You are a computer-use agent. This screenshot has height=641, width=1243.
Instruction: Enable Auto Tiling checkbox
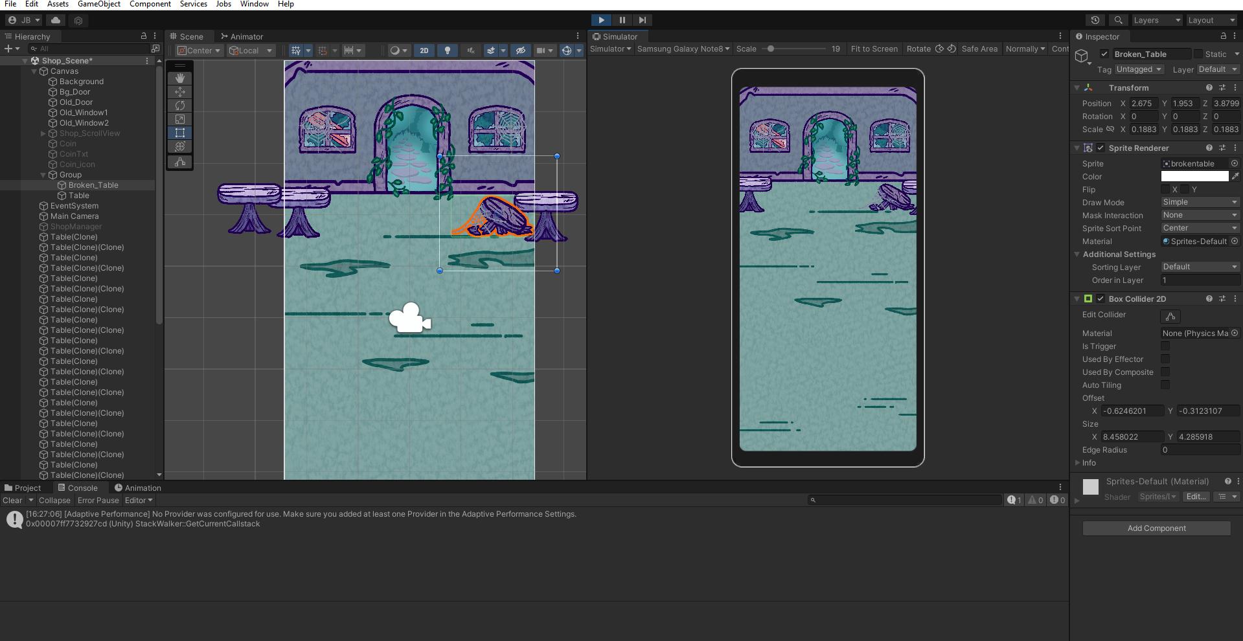tap(1165, 385)
